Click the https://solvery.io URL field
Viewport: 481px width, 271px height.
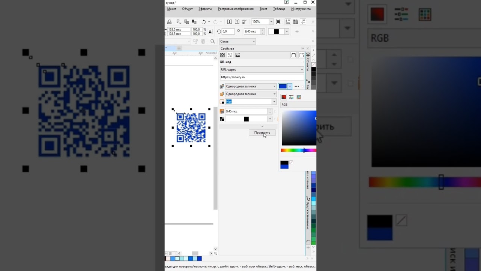262,77
